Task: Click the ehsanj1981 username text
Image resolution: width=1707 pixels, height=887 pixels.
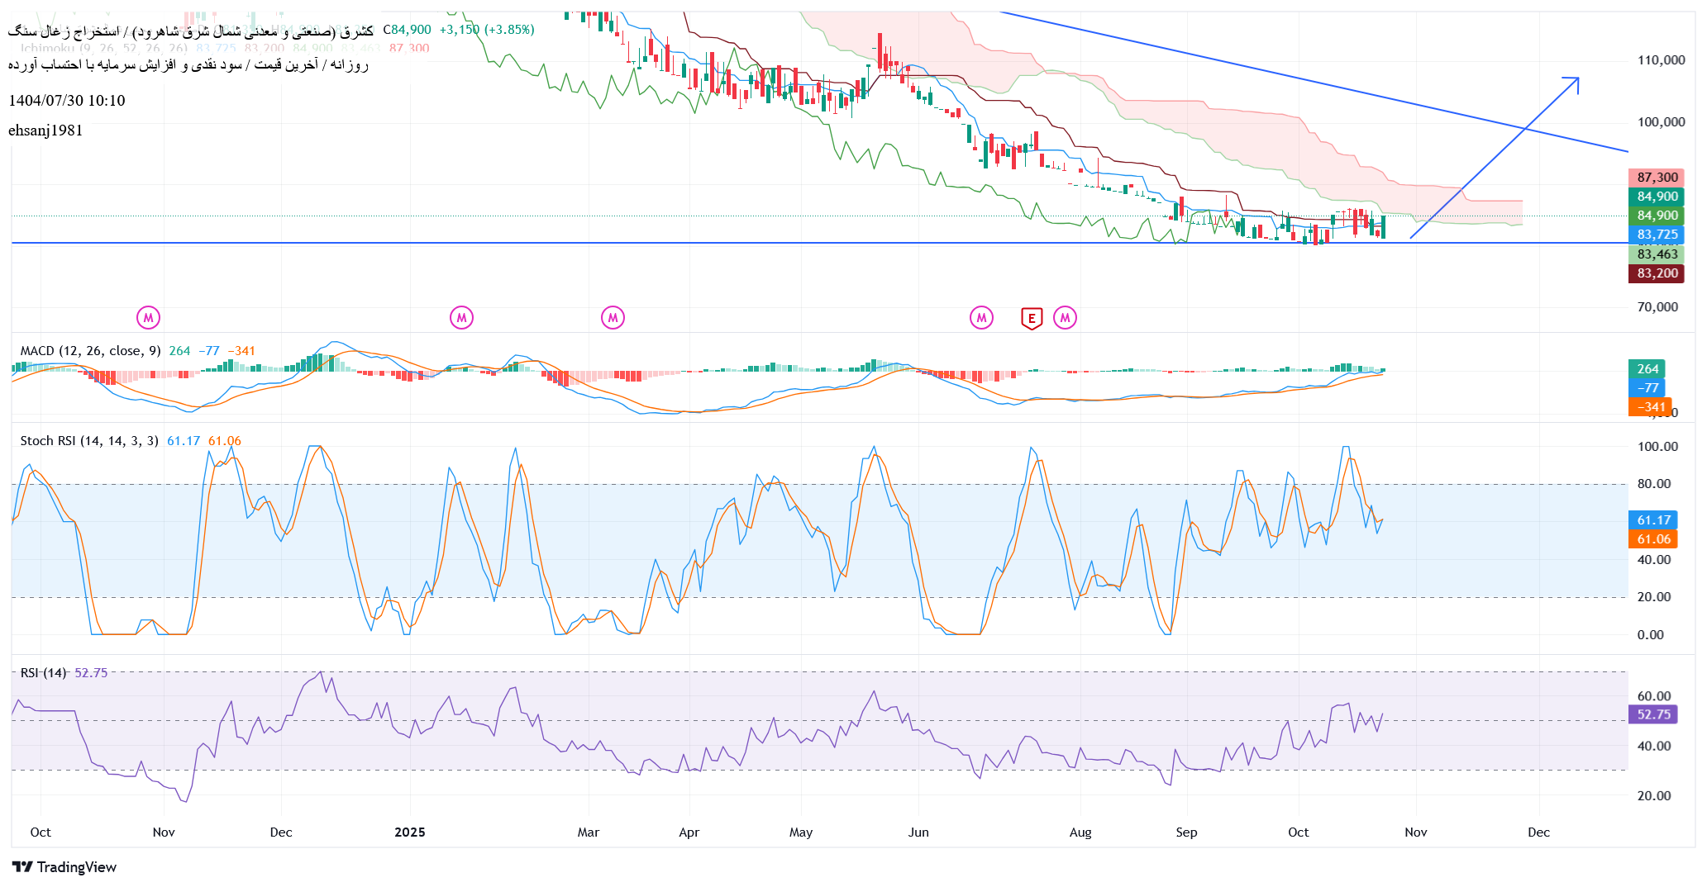Action: pyautogui.click(x=45, y=130)
